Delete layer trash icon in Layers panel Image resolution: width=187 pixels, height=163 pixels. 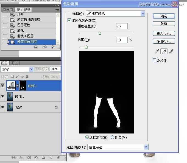[x=58, y=157]
